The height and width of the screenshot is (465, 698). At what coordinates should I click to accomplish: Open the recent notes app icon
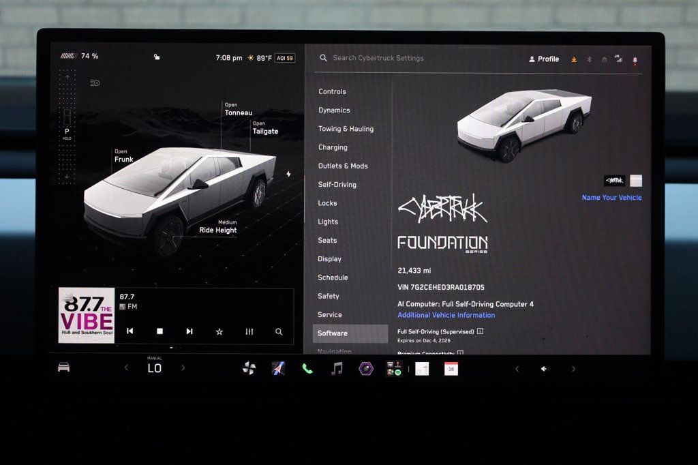[x=421, y=369]
